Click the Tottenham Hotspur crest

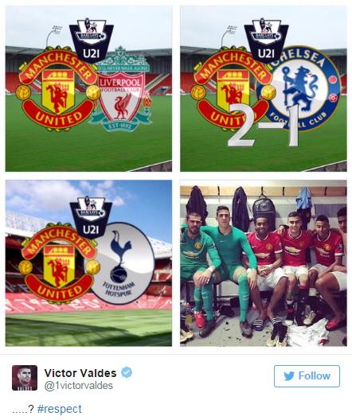point(120,263)
